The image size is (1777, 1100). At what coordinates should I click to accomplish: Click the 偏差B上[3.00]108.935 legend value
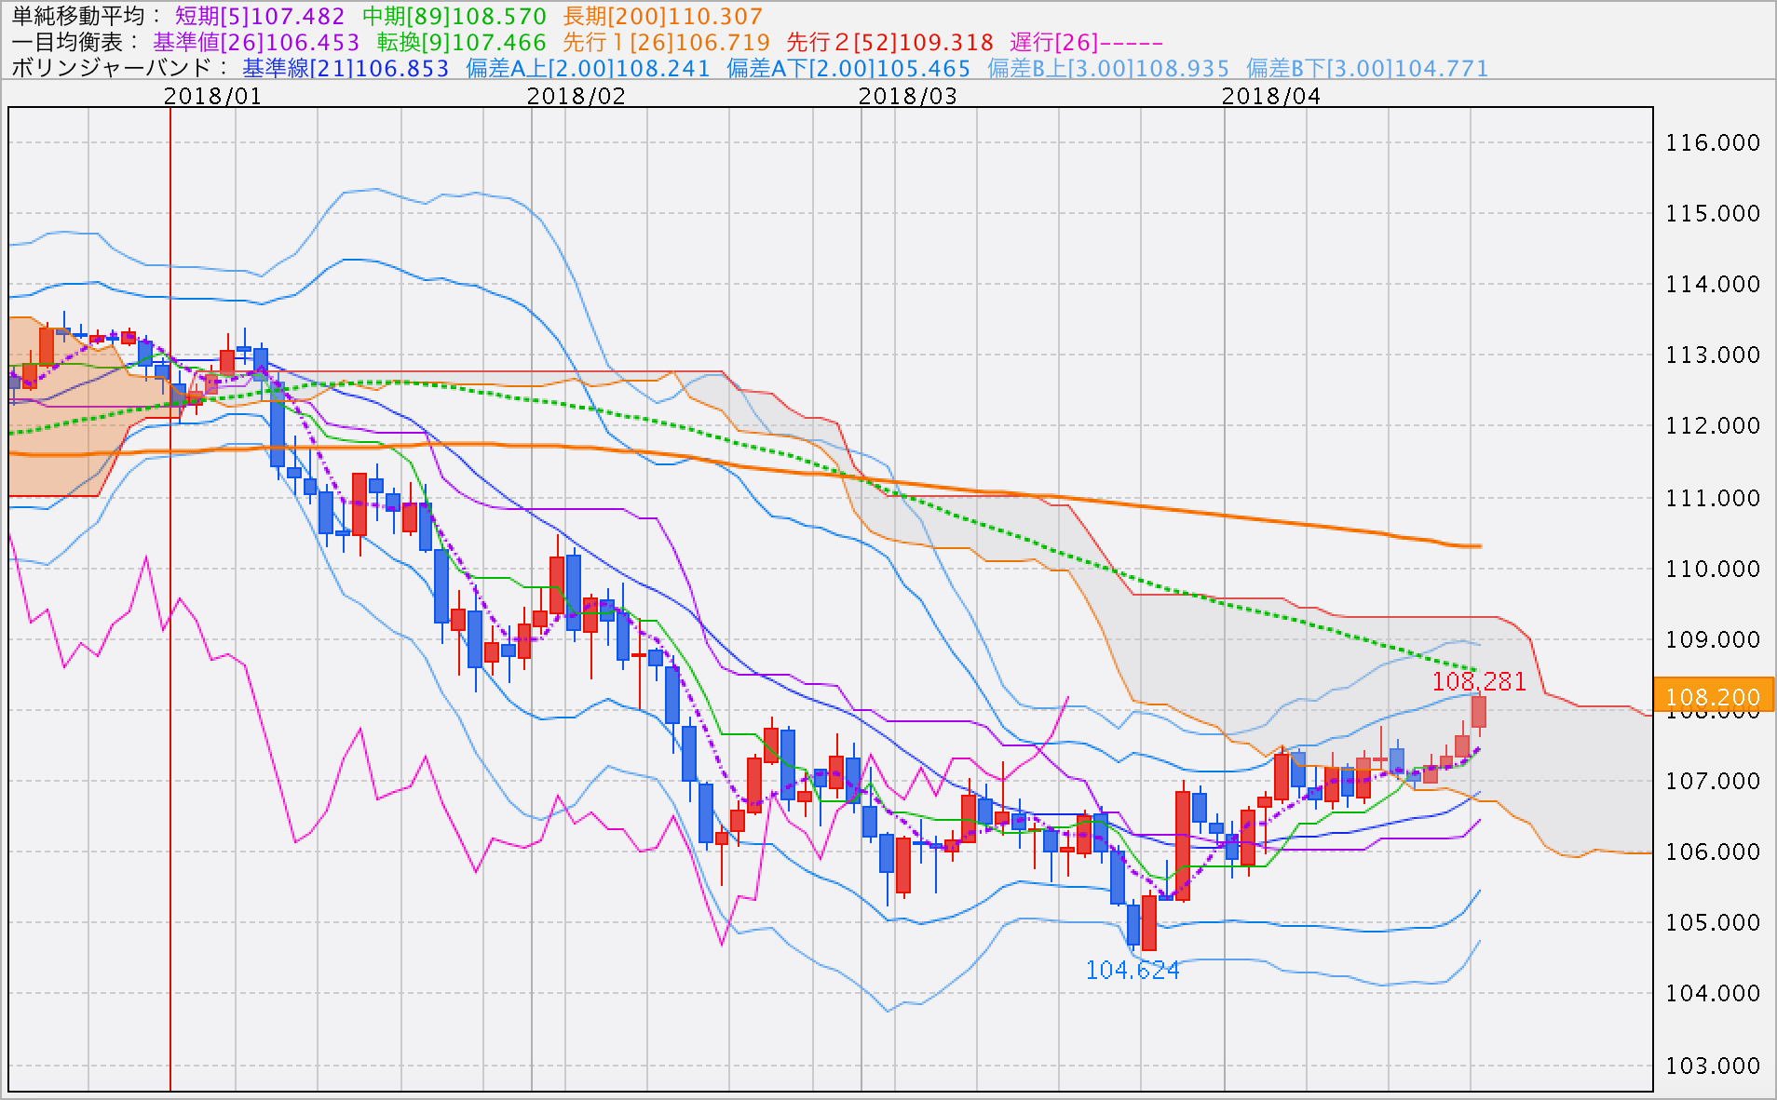pos(1108,68)
